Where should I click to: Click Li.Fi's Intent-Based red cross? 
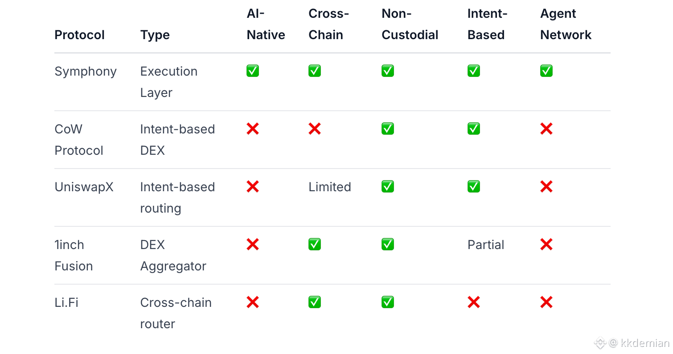[x=474, y=302]
